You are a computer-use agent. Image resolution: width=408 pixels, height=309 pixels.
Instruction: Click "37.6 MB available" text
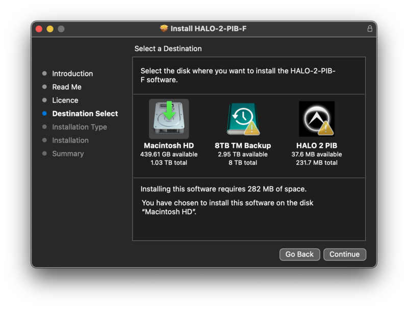317,154
